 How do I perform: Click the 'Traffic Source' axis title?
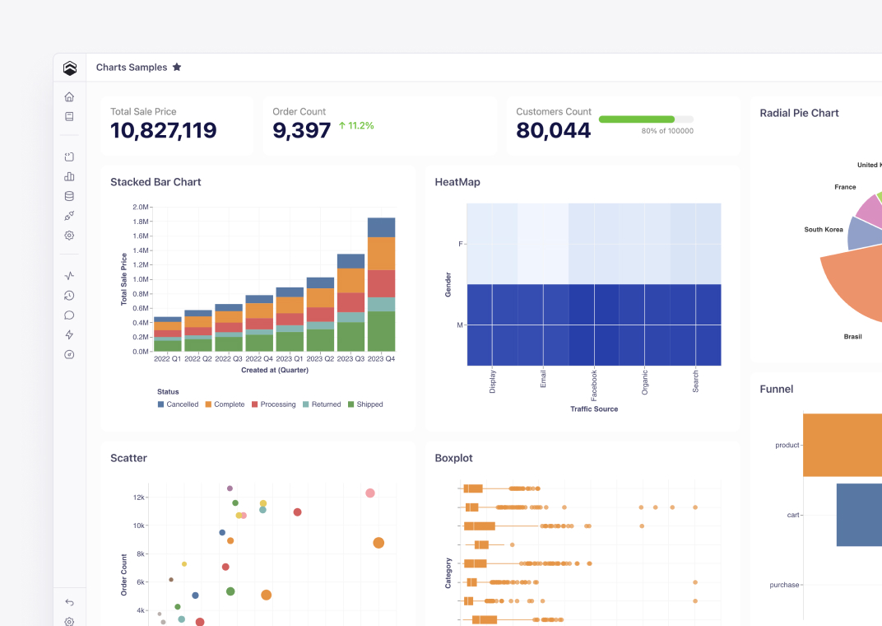(x=594, y=409)
